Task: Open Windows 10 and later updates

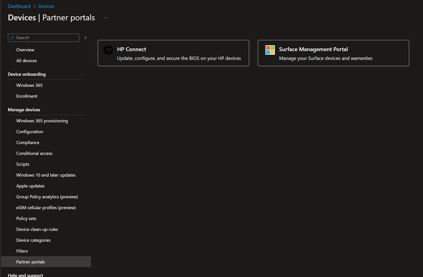Action: (46, 175)
